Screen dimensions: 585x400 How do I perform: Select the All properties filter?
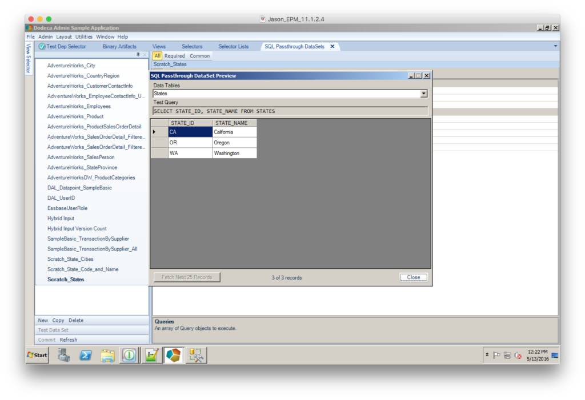[157, 55]
